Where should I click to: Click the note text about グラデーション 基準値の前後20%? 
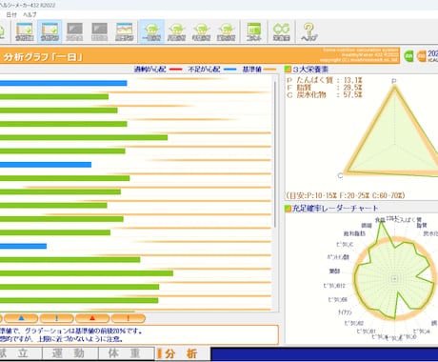pyautogui.click(x=70, y=331)
